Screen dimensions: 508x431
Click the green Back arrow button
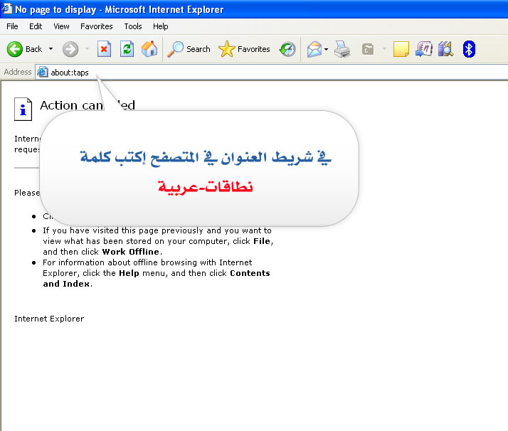tap(14, 49)
